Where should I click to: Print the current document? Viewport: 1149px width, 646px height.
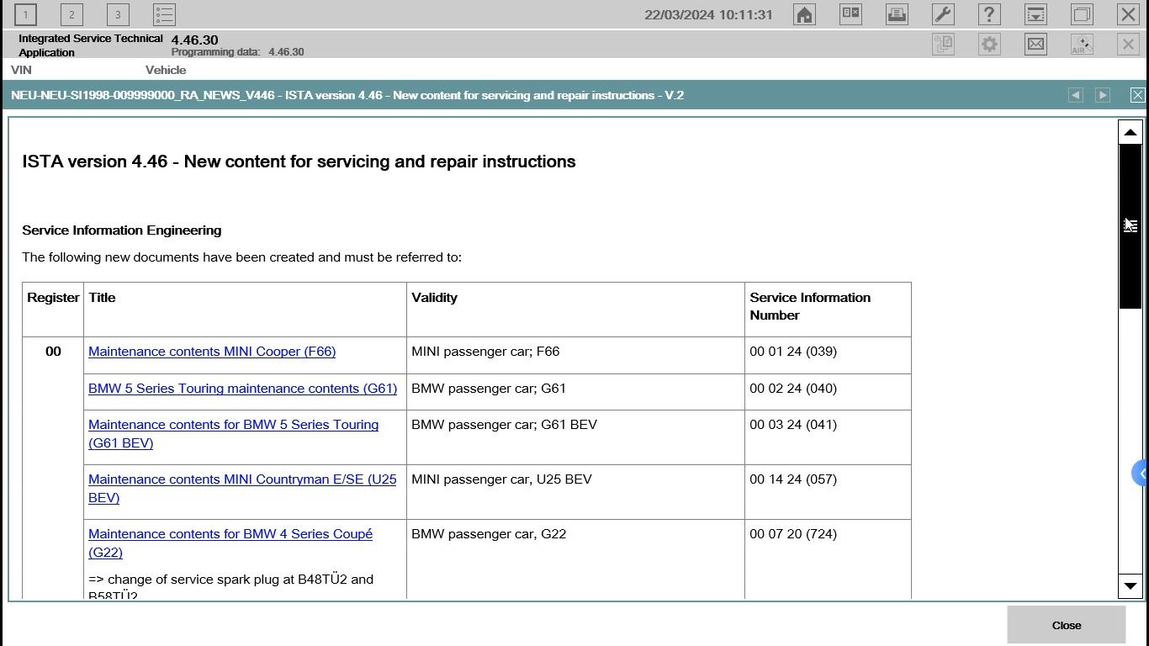pos(897,14)
